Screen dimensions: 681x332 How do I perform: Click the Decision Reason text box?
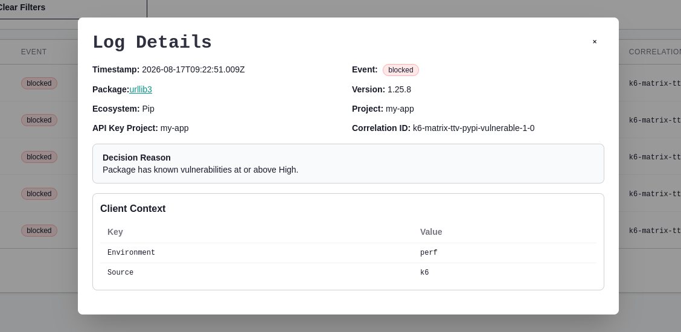pos(348,164)
